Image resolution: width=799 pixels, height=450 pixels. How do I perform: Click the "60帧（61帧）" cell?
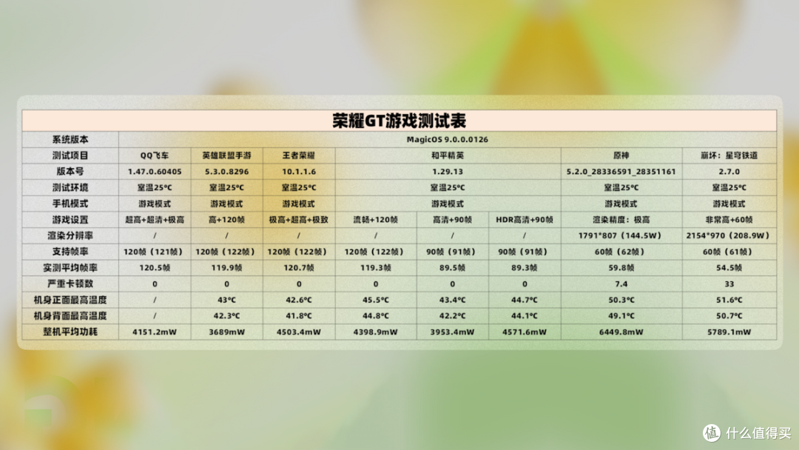pos(729,252)
